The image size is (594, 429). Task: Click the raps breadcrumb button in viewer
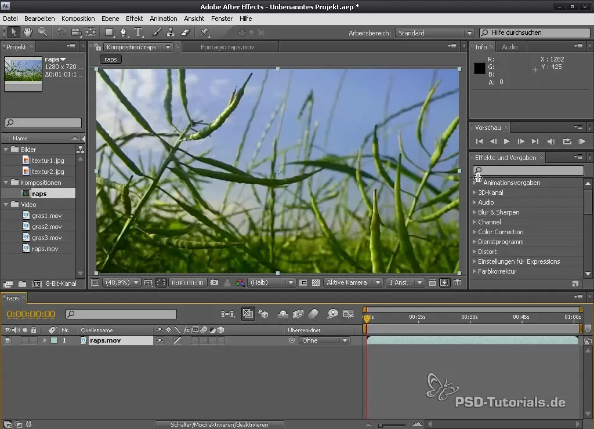111,60
